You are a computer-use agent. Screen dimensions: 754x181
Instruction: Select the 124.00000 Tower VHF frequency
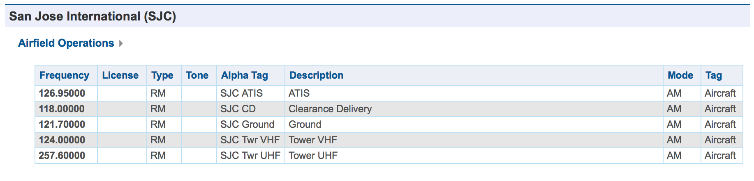point(62,140)
